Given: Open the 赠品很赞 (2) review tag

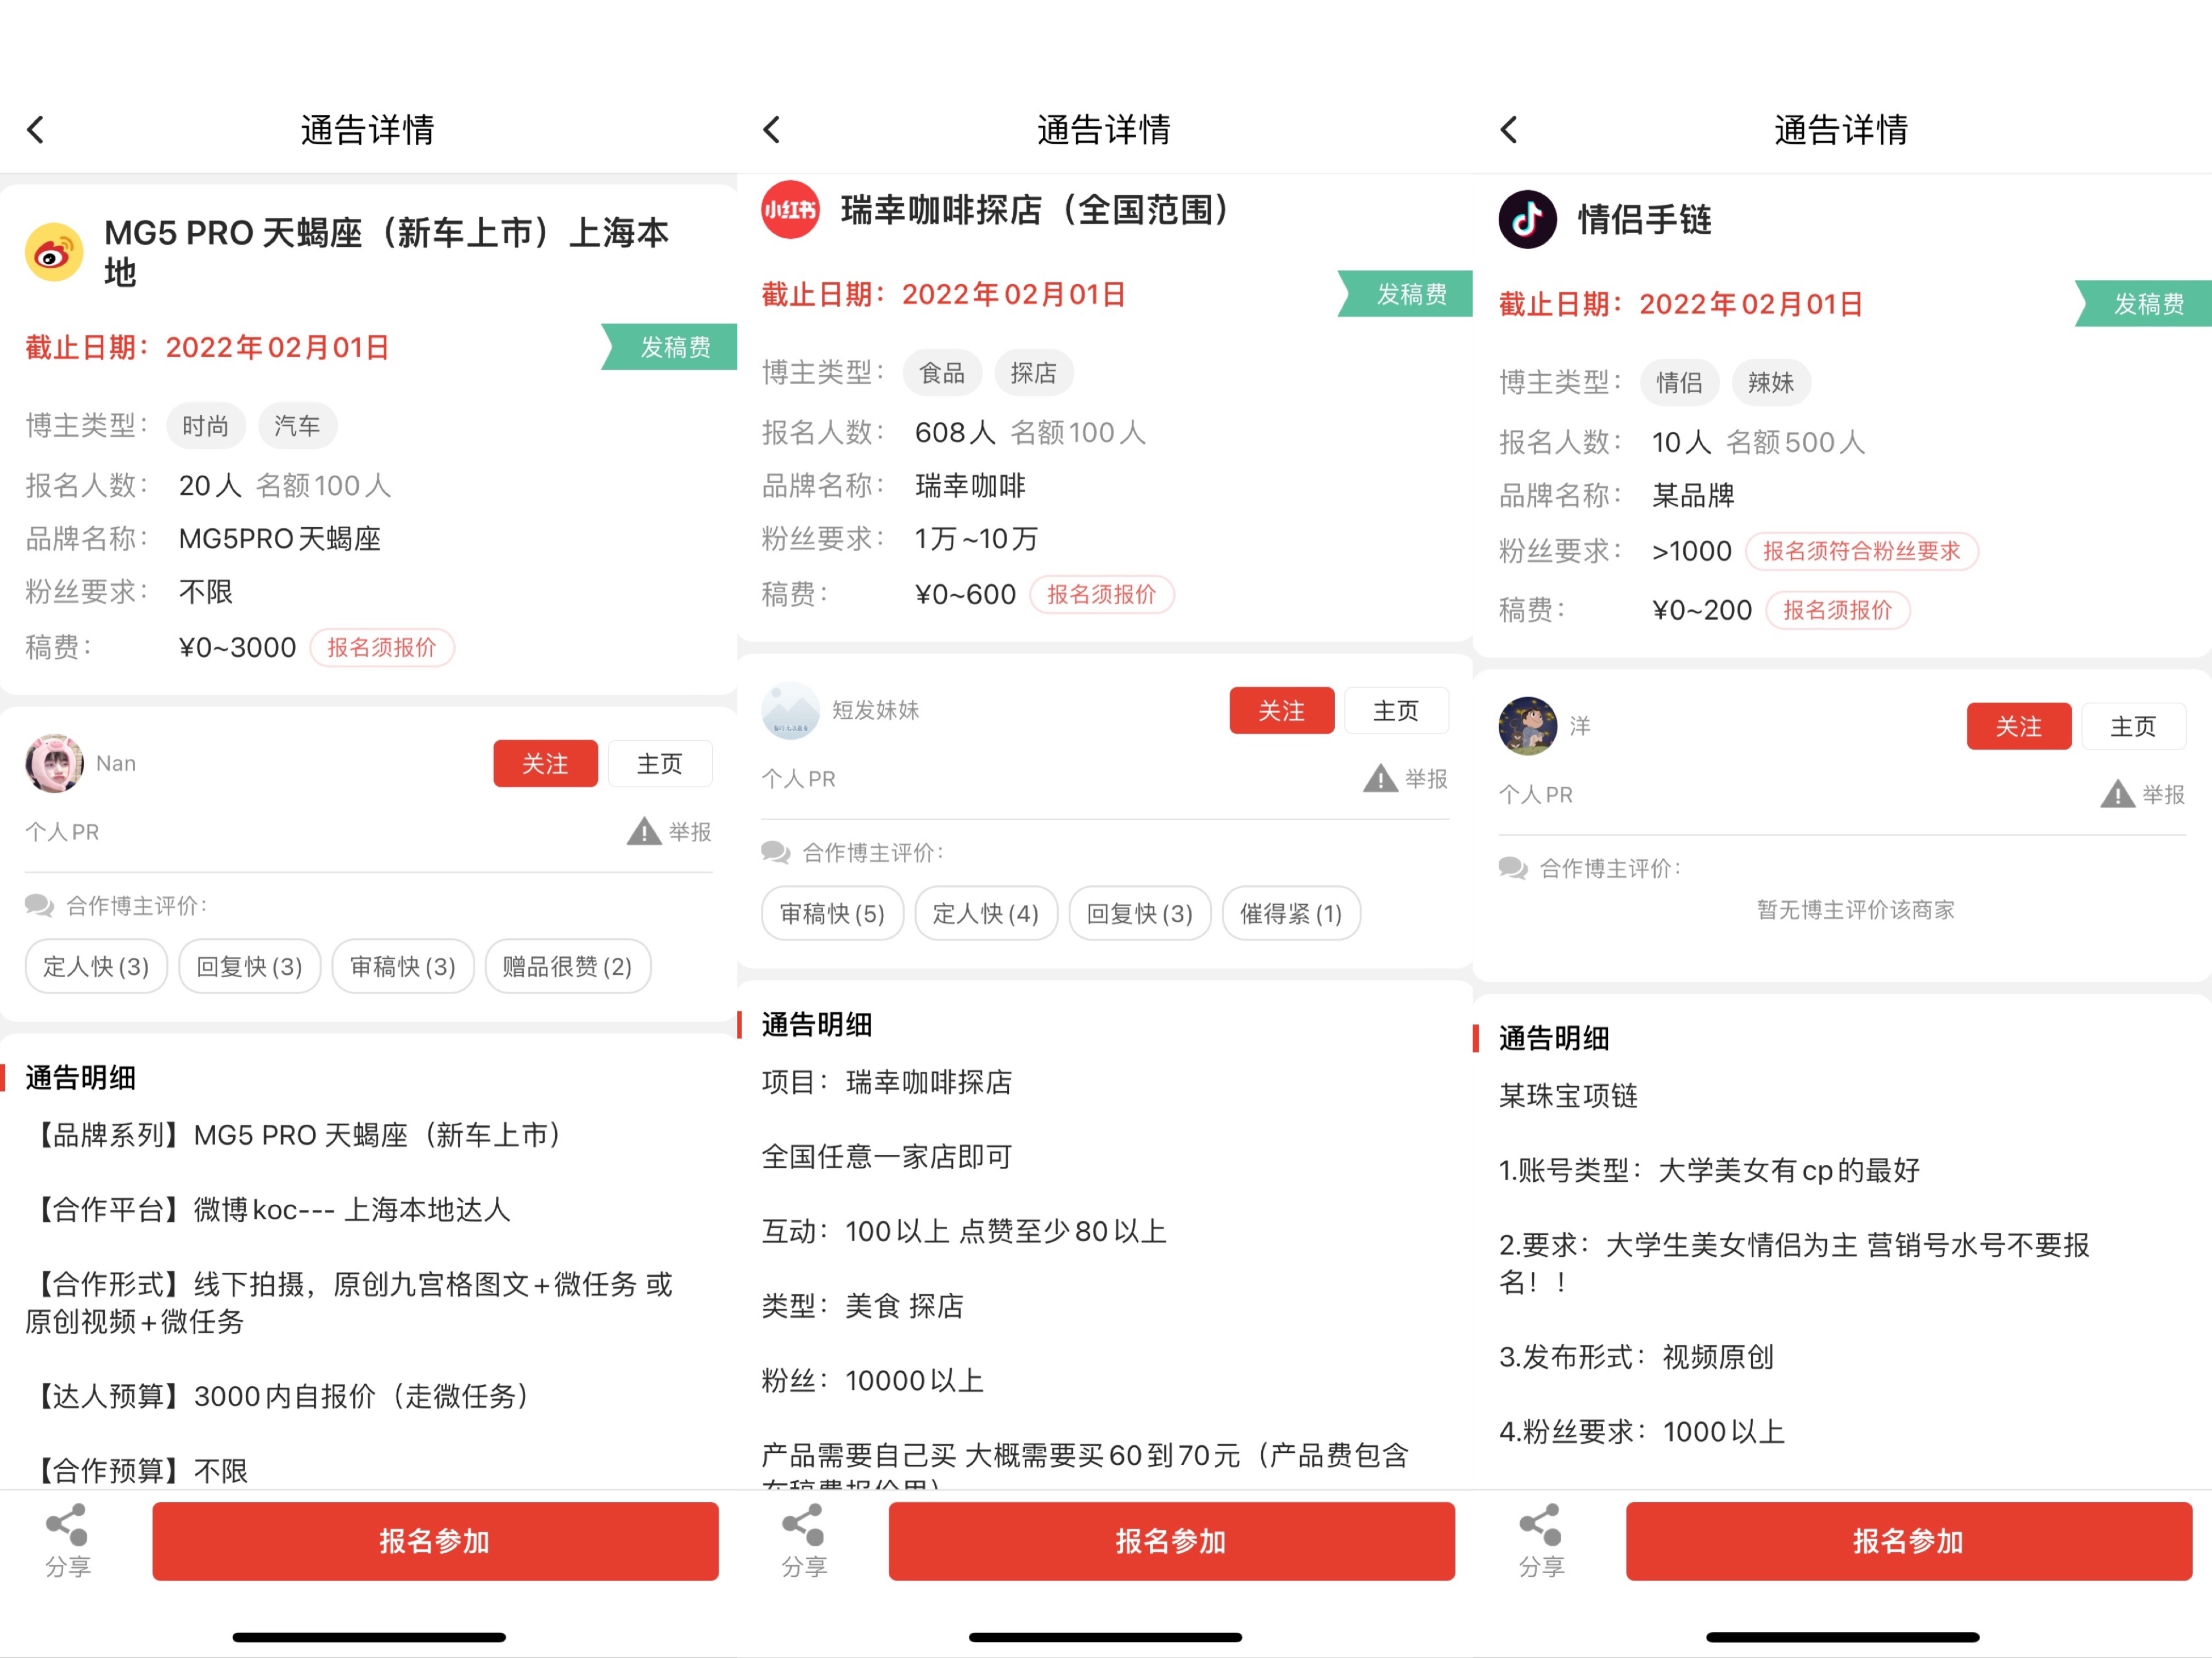Looking at the screenshot, I should click(x=568, y=966).
